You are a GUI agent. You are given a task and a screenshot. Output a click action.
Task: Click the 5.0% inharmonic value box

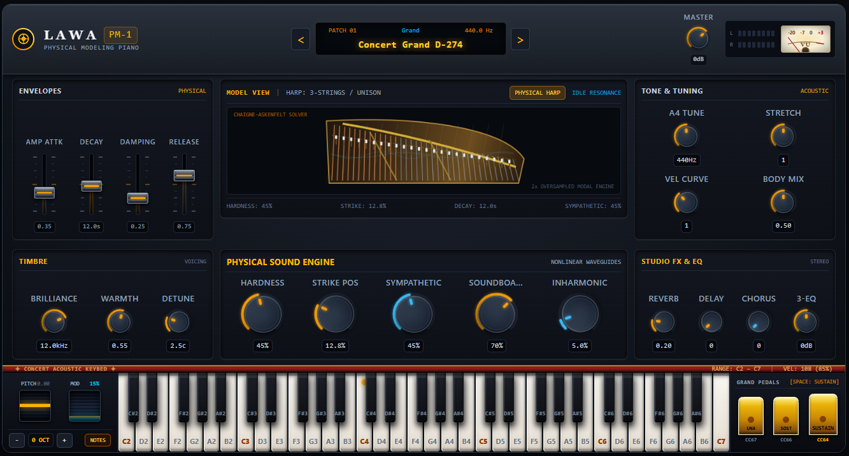tap(580, 346)
